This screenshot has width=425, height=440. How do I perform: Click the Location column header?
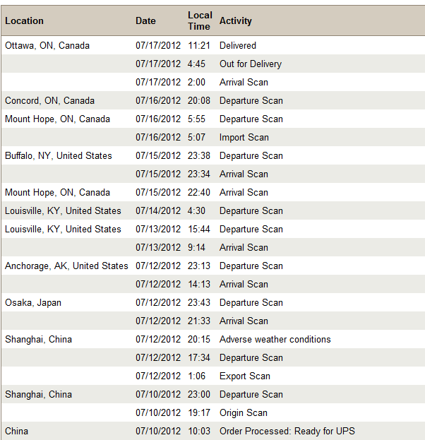25,20
